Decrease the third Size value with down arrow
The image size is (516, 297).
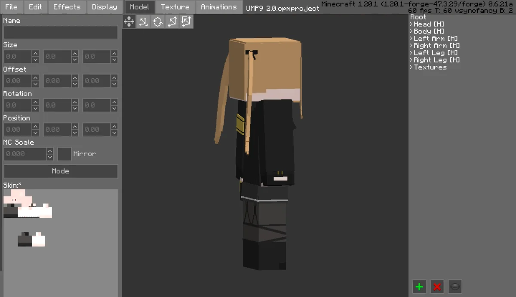[114, 60]
